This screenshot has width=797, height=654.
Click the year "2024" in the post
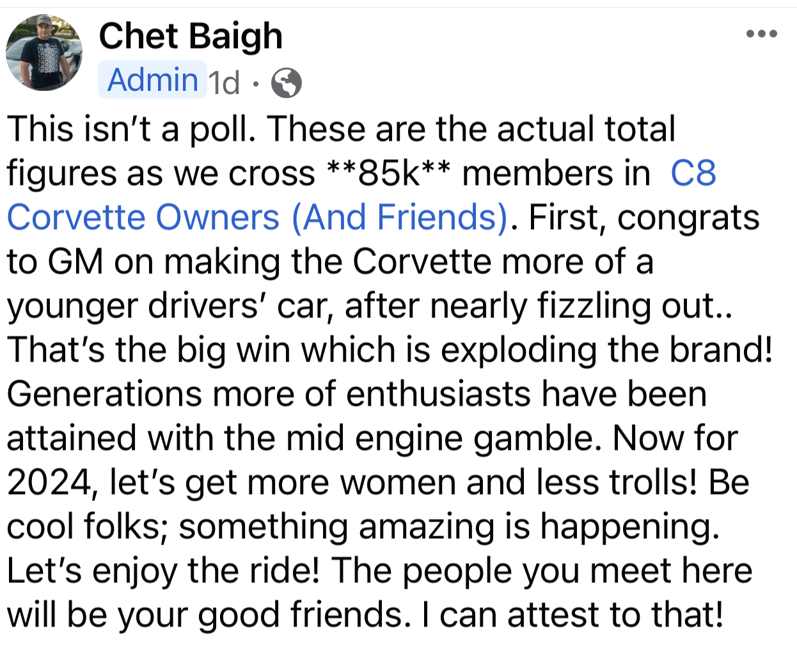click(50, 483)
